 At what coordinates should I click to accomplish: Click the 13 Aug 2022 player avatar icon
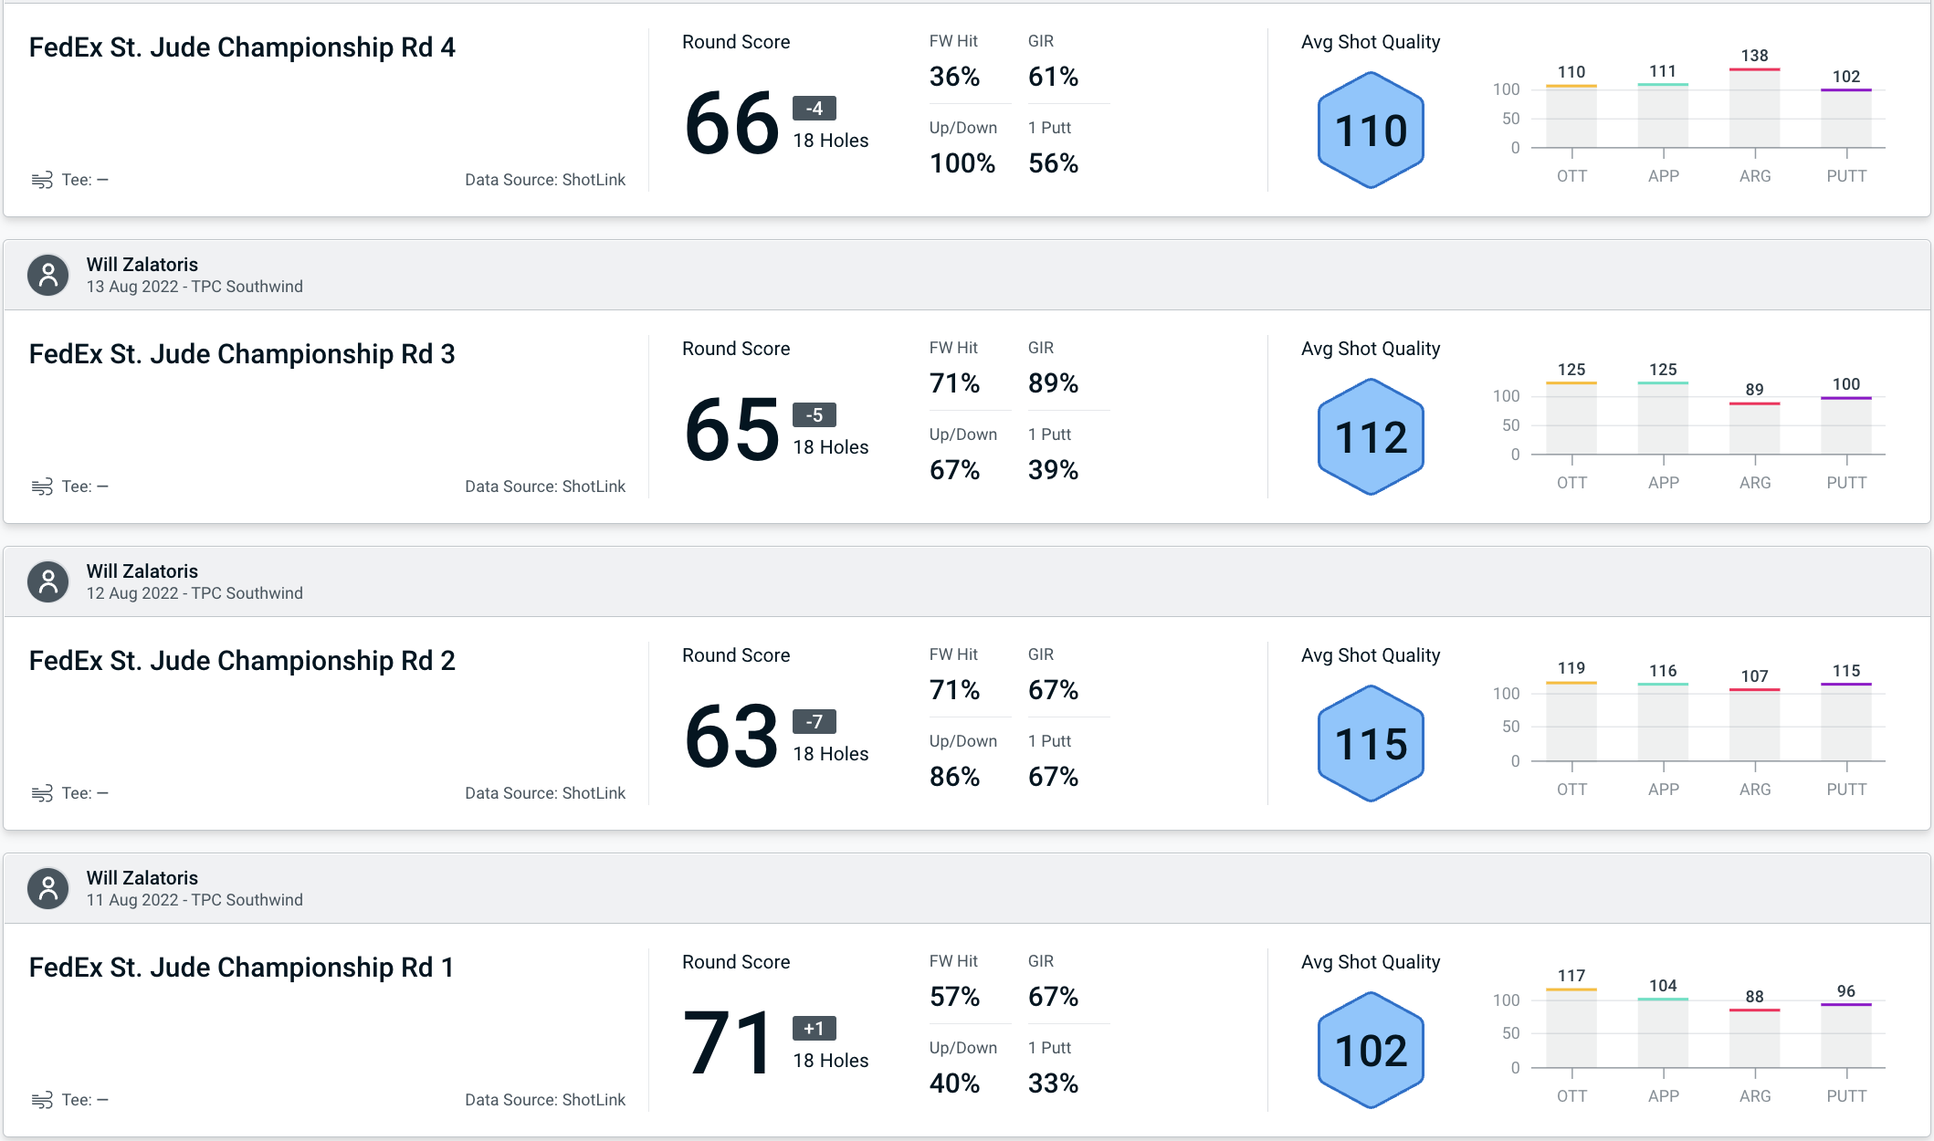48,275
